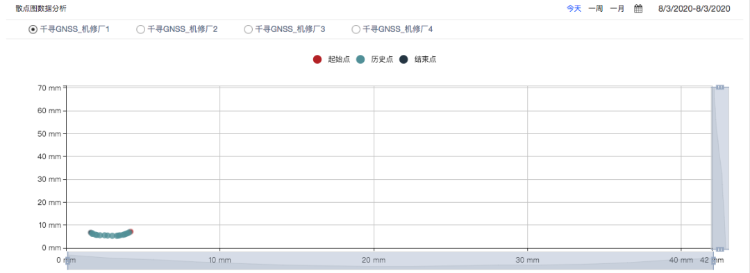Click the 10 mm y-axis label
Viewport: 750px width, 273px height.
coord(49,224)
